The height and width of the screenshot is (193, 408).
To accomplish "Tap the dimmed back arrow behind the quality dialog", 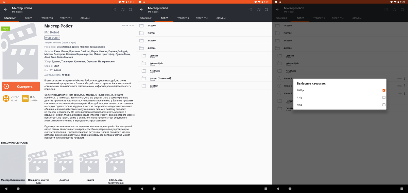I will tap(277, 10).
